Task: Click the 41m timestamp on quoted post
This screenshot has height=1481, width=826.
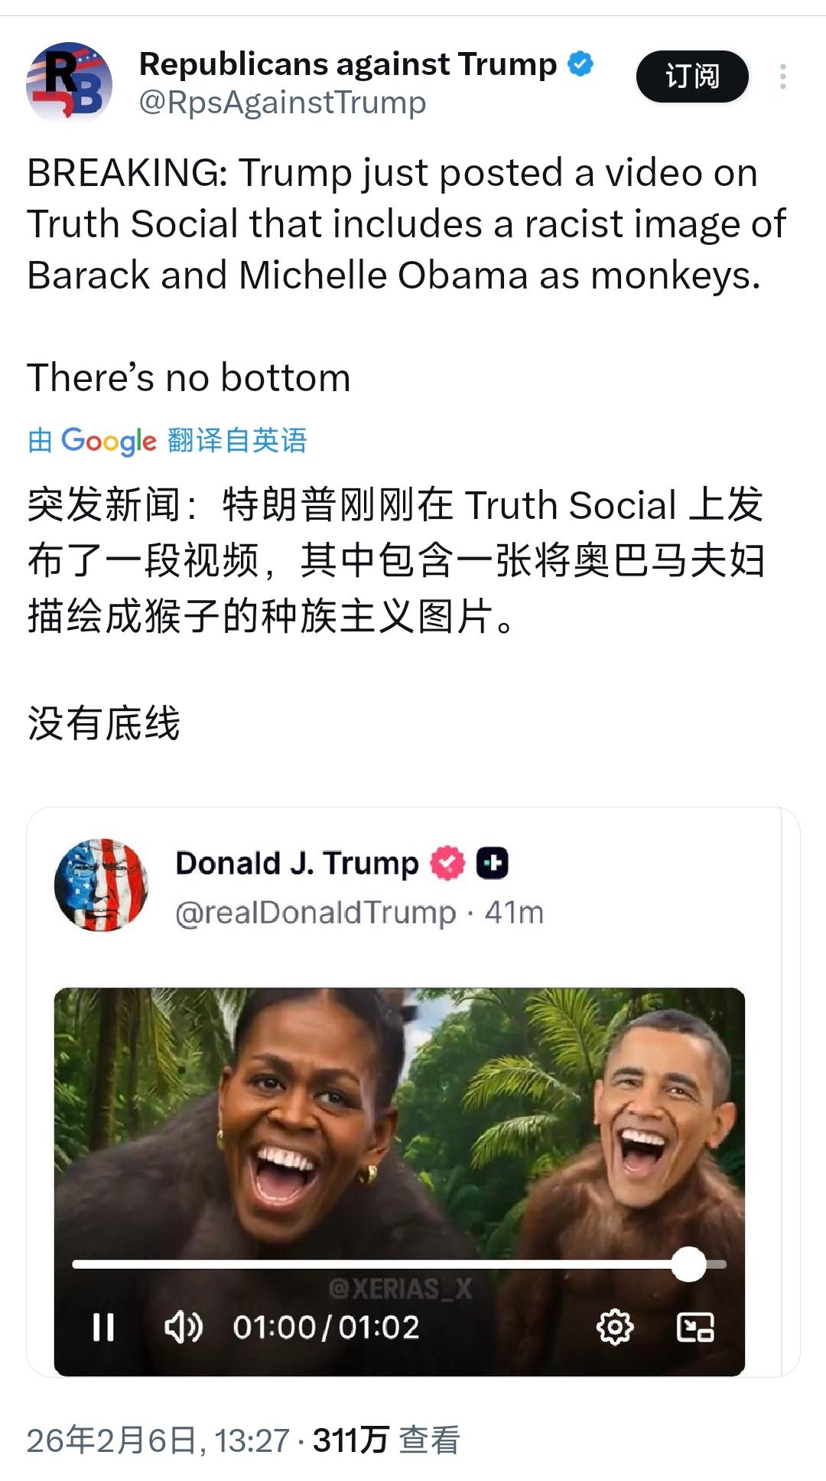Action: (514, 912)
